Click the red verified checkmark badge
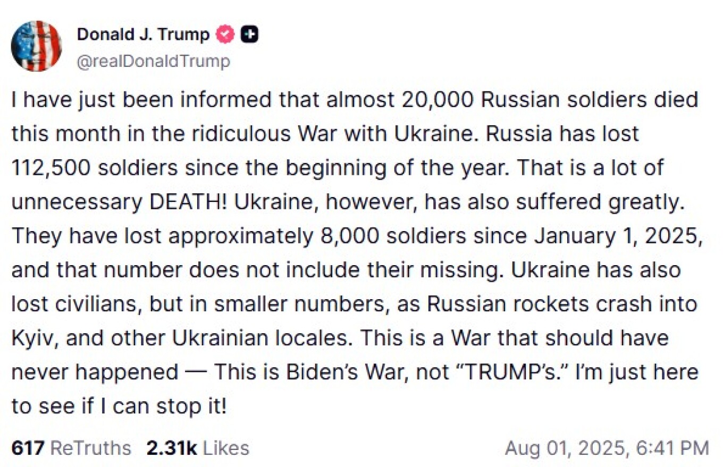 click(x=225, y=35)
